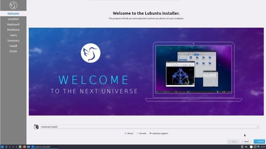Expand the American English language dropdown
The height and width of the screenshot is (149, 266).
point(149,127)
